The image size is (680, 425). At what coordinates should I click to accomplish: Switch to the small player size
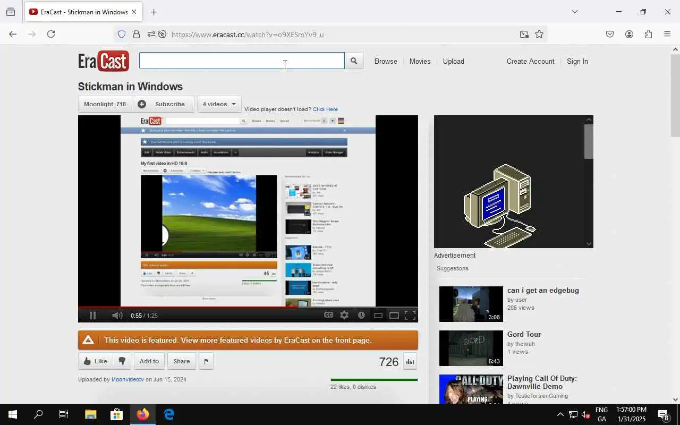378,316
